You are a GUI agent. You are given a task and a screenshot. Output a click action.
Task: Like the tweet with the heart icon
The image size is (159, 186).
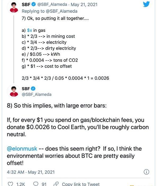11,184
